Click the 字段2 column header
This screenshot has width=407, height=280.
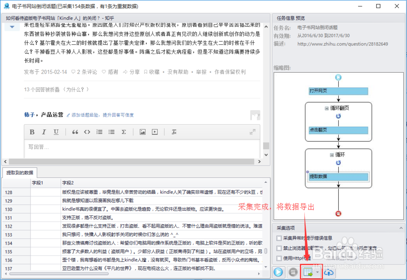[x=162, y=183]
